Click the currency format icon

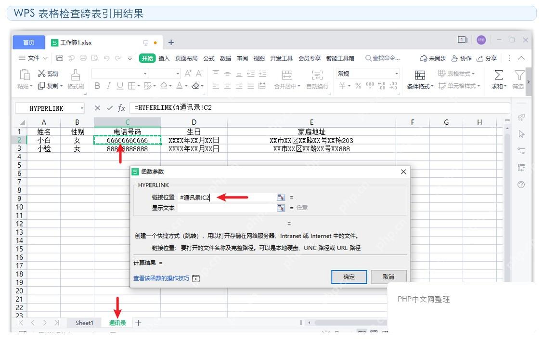click(342, 86)
